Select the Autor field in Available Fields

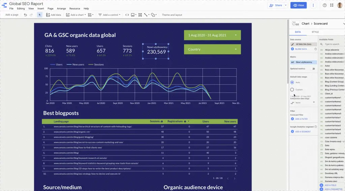[327, 66]
